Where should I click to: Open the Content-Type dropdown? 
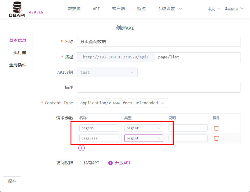[122, 103]
